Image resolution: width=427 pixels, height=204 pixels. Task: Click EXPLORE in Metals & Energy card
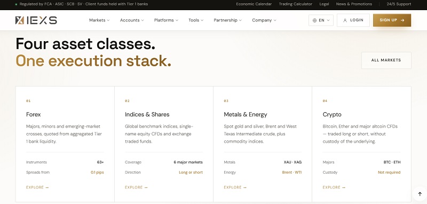(235, 187)
